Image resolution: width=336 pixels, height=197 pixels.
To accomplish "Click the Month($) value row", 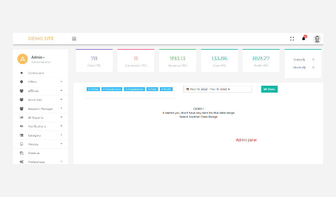I will coord(303,67).
